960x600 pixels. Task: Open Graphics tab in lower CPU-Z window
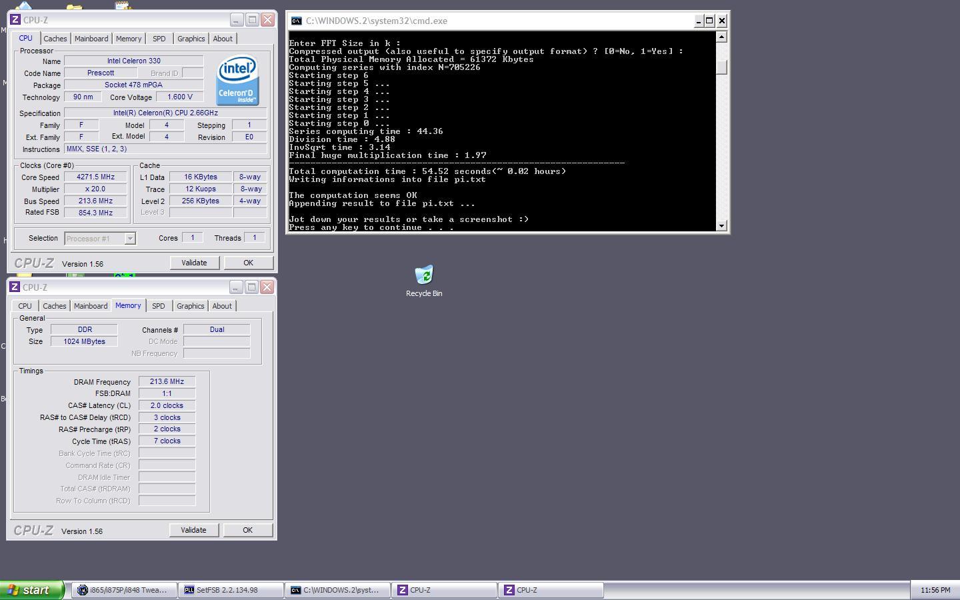click(x=191, y=306)
